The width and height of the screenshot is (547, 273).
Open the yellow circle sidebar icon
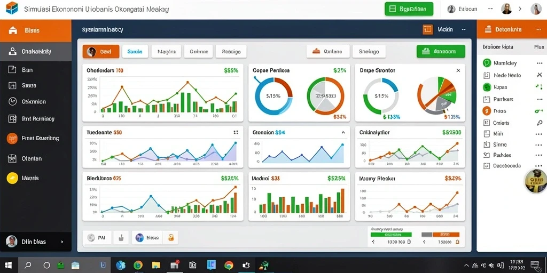12,178
